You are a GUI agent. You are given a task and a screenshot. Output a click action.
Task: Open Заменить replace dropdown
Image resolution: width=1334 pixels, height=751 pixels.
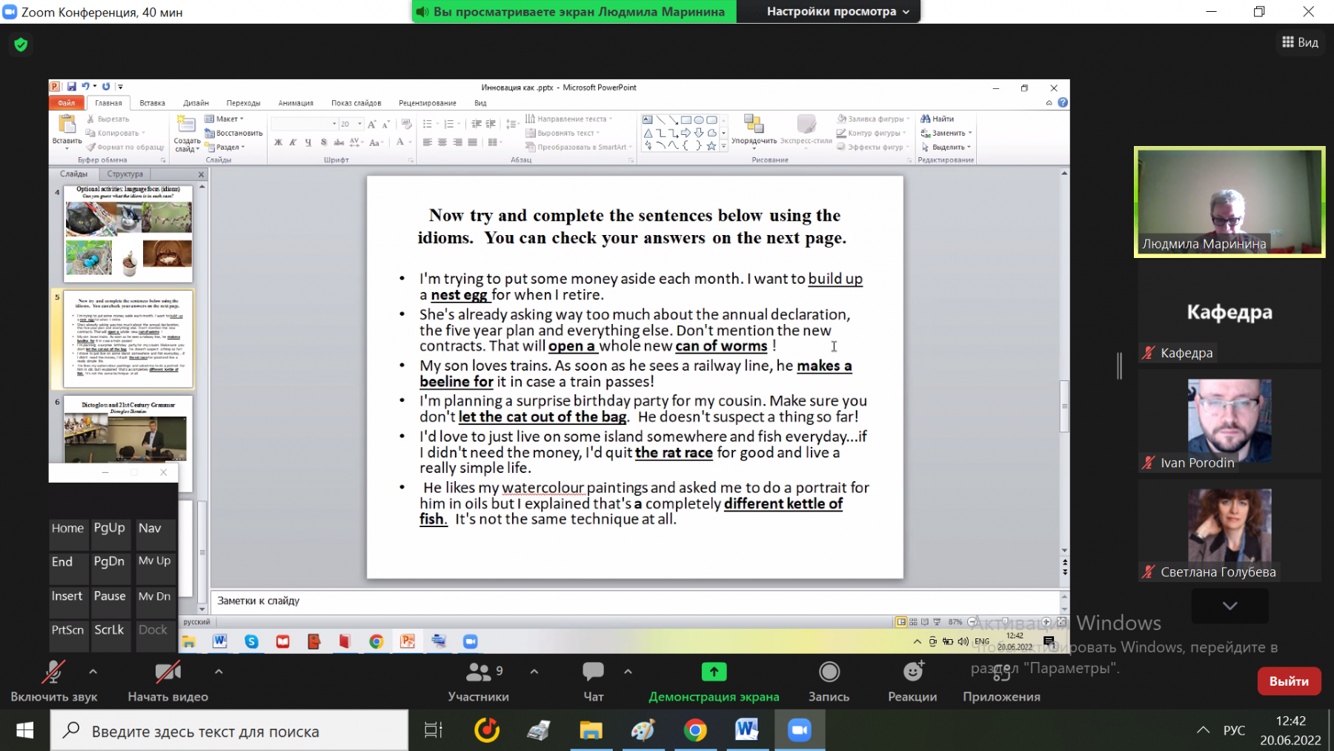(946, 133)
